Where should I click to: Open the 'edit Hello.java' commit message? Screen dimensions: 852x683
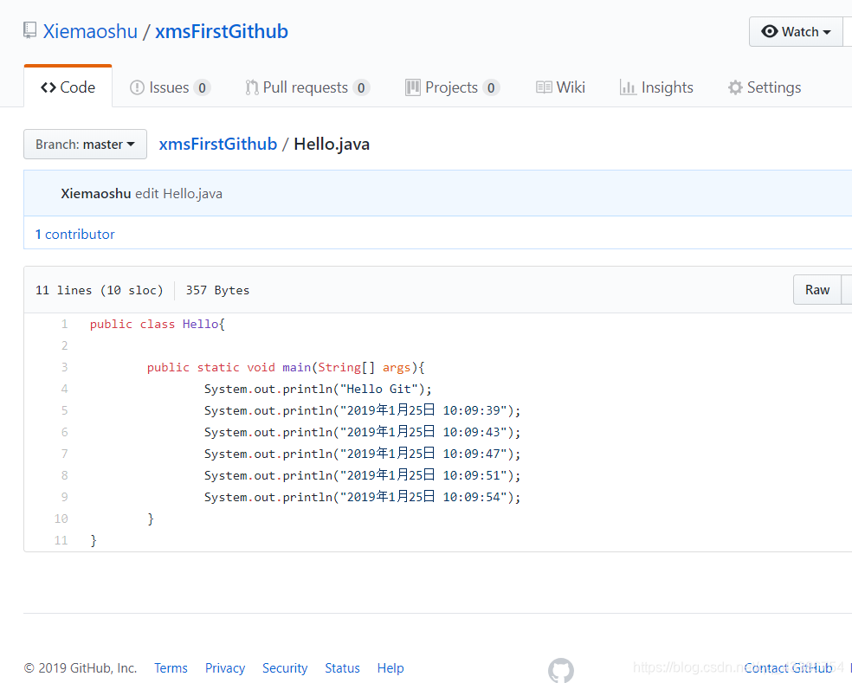point(178,193)
